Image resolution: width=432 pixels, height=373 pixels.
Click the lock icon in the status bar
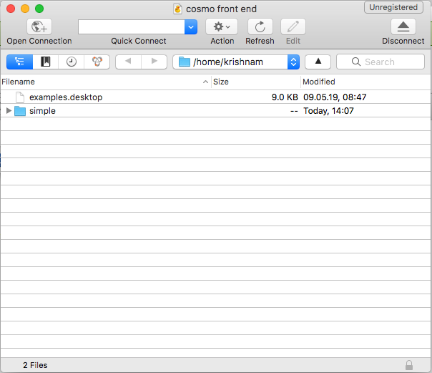(409, 365)
